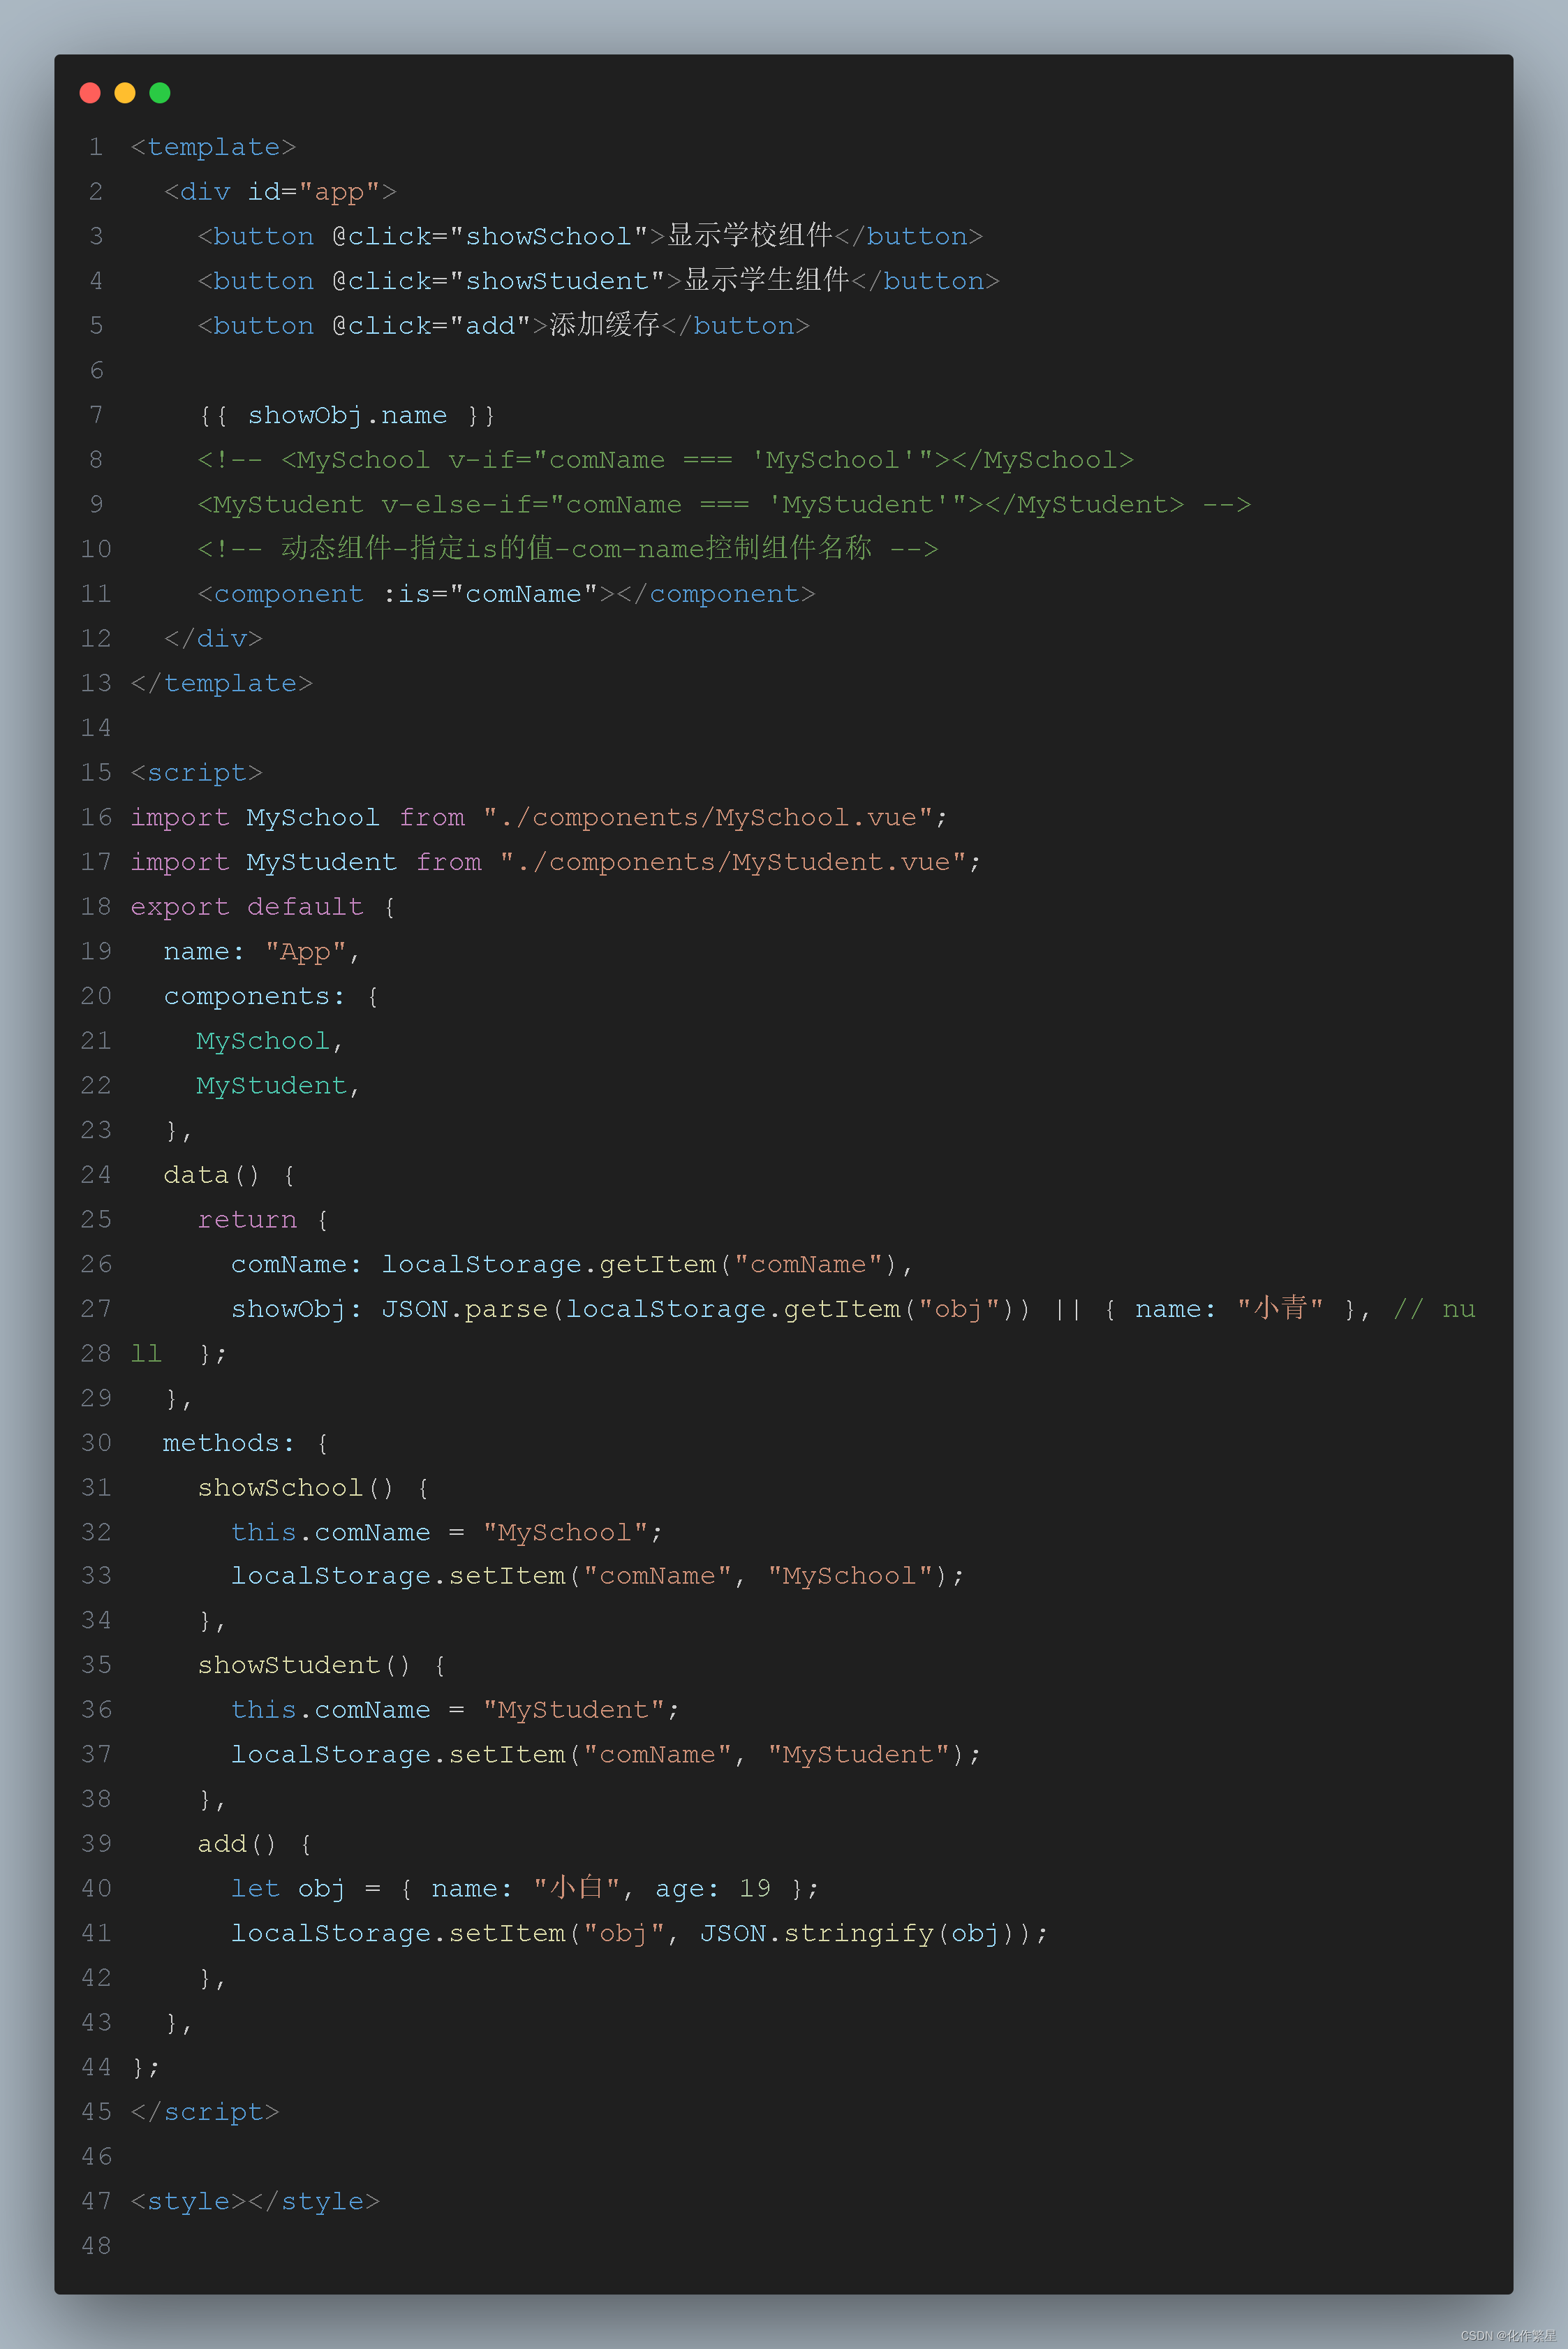Click the @click="add" attribute
Image resolution: width=1568 pixels, height=2349 pixels.
[431, 326]
